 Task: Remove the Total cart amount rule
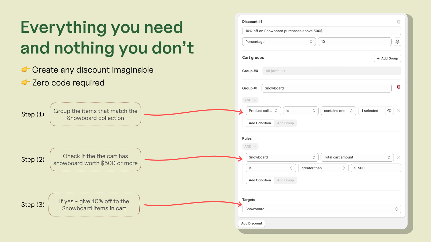398,157
